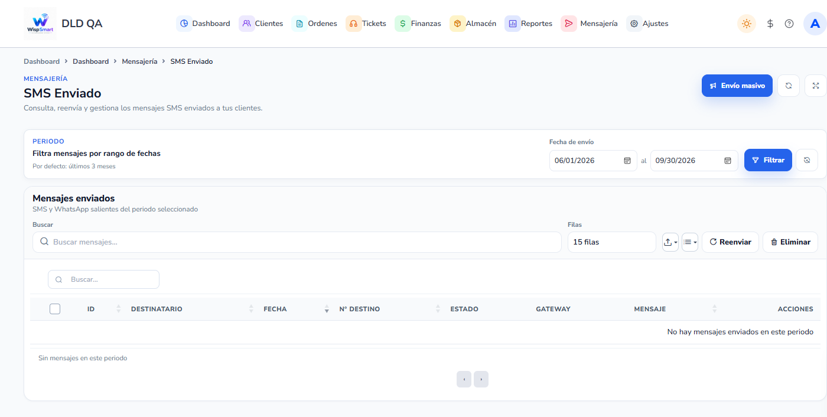Click the dollar sign icon in header

pos(770,24)
